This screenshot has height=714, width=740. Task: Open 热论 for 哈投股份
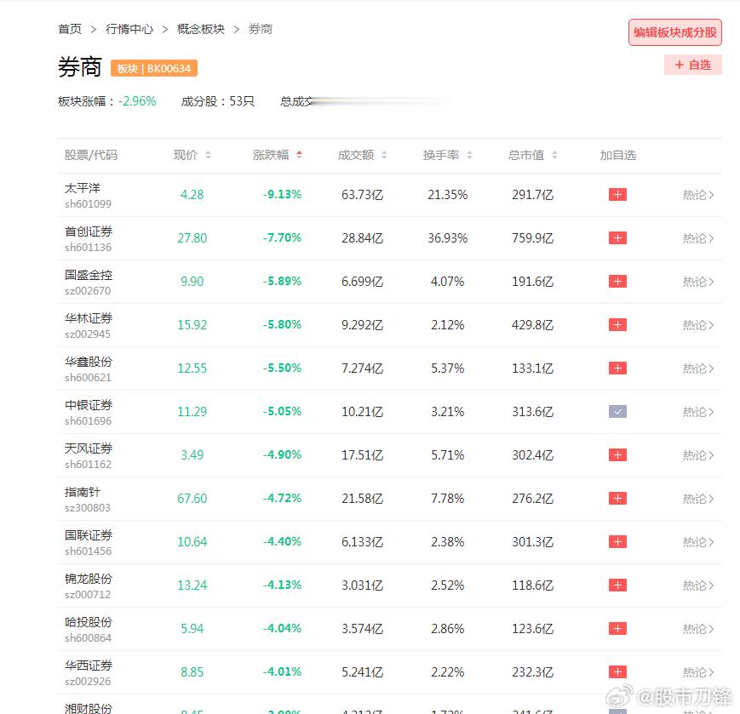click(x=698, y=629)
